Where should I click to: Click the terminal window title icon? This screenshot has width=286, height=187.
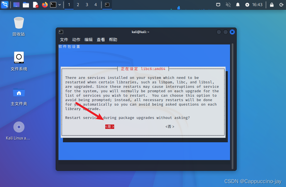coord(61,32)
